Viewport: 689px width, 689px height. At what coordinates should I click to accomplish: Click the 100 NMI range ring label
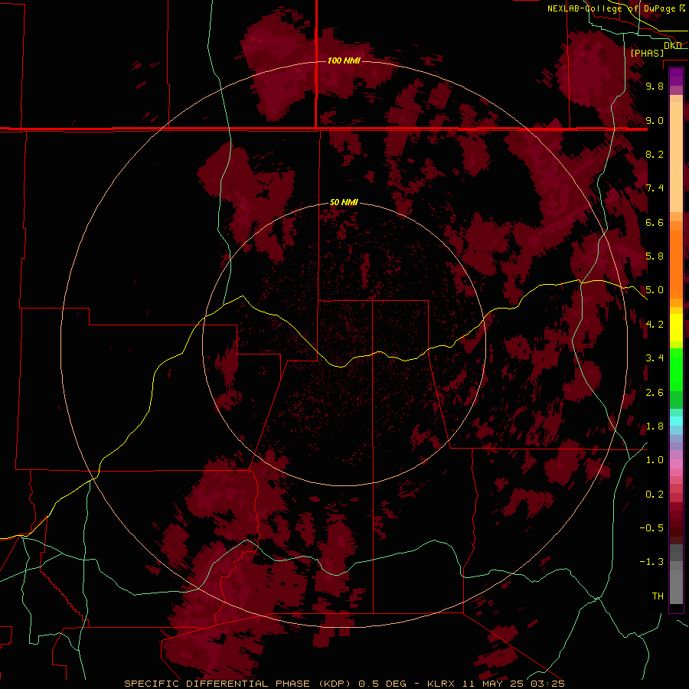tap(344, 60)
